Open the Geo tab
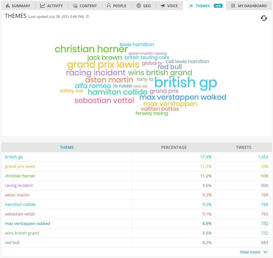273x258 pixels. click(x=144, y=6)
